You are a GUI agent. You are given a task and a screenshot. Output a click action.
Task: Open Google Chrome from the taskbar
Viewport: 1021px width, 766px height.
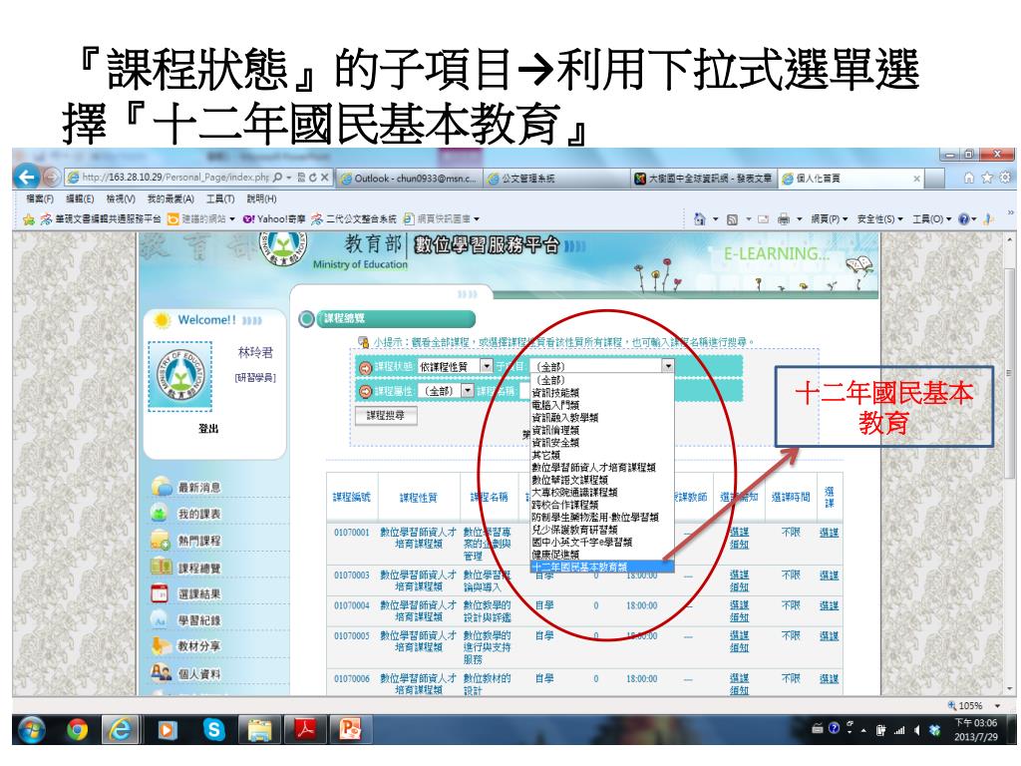78,729
